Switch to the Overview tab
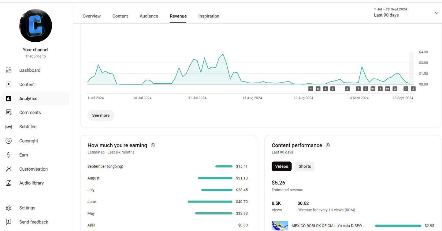Screen dimensions: 442x231 pos(91,16)
